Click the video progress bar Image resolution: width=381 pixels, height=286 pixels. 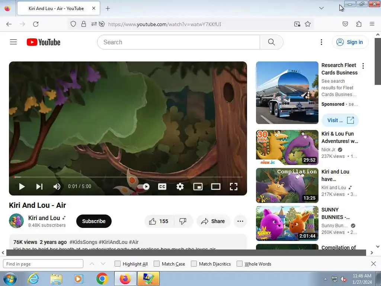click(x=128, y=177)
